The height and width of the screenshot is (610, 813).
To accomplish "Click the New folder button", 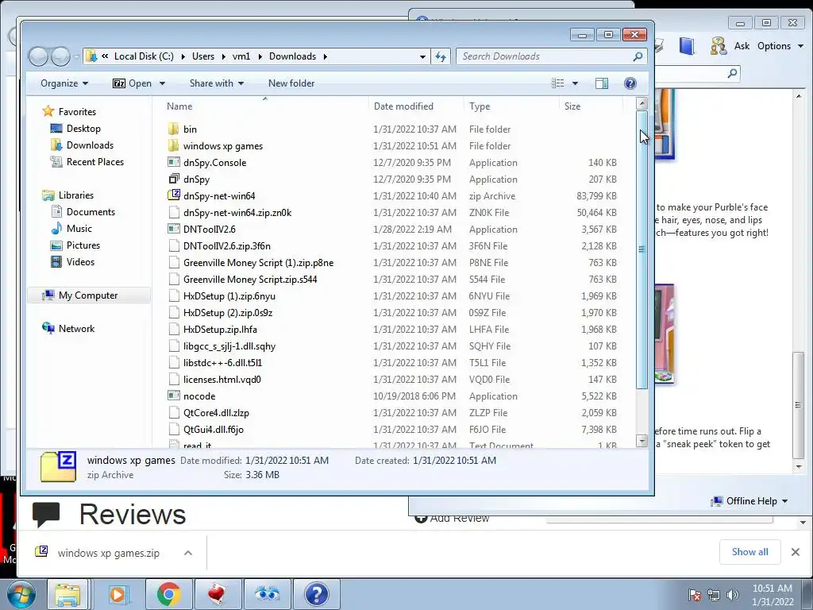I will [291, 83].
